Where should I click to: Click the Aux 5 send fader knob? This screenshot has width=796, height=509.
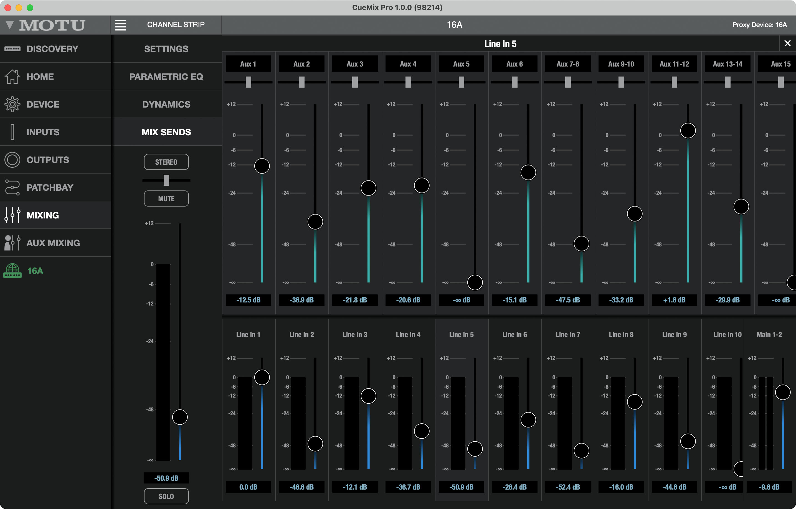coord(475,283)
